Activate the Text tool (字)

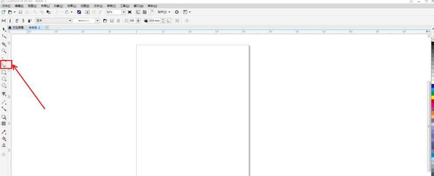pyautogui.click(x=4, y=93)
